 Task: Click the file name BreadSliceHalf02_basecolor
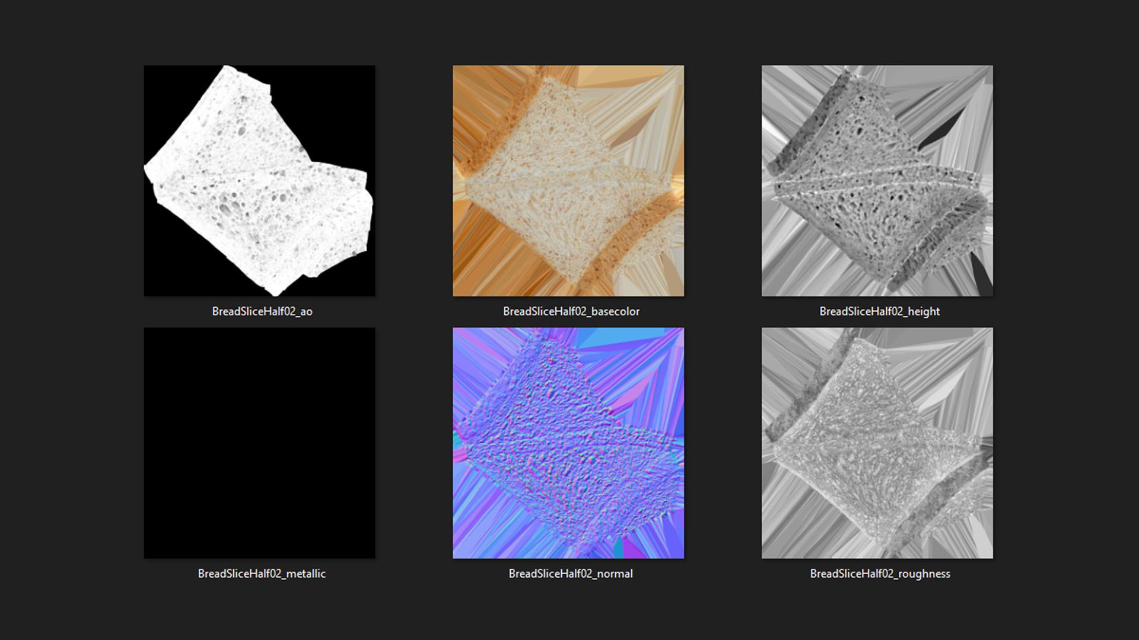click(x=571, y=312)
